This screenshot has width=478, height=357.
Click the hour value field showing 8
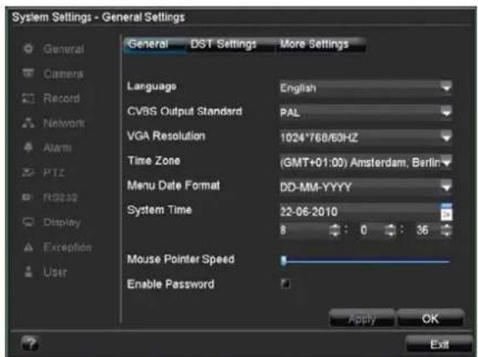[x=304, y=230]
